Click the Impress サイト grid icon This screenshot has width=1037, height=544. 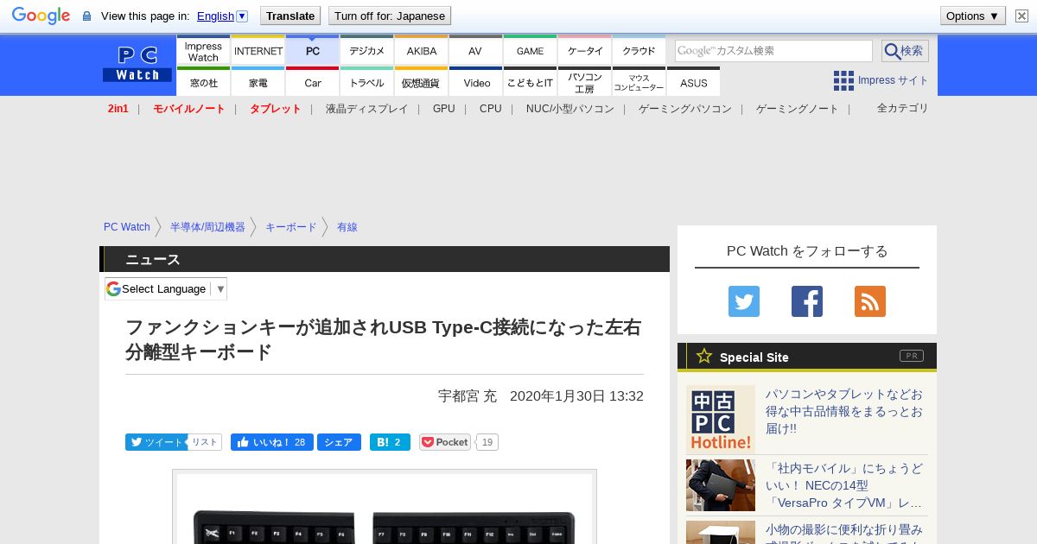click(x=843, y=80)
